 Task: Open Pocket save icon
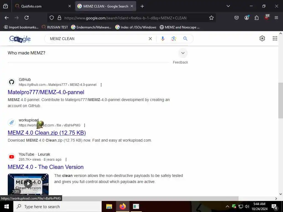237,18
